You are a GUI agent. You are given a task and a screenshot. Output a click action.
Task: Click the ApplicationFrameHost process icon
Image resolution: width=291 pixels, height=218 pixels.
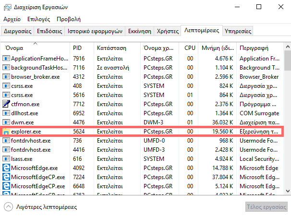pos(6,59)
